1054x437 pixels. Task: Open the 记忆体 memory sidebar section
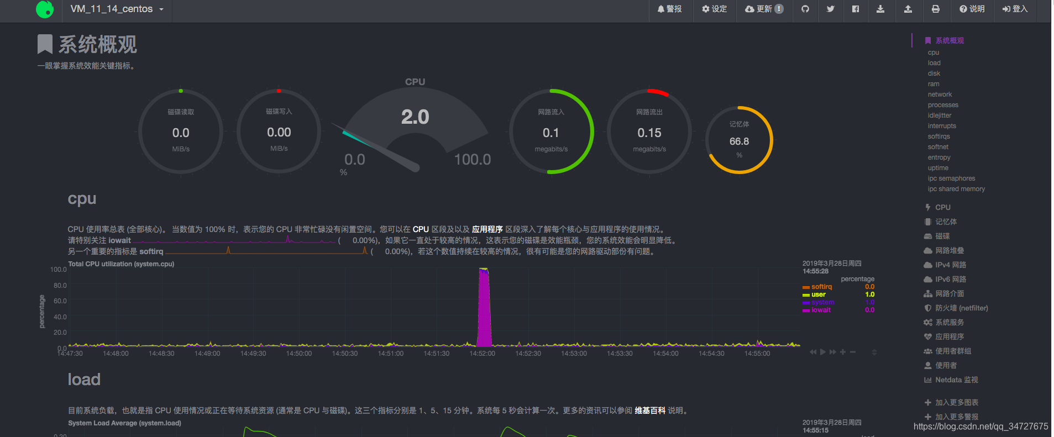941,222
